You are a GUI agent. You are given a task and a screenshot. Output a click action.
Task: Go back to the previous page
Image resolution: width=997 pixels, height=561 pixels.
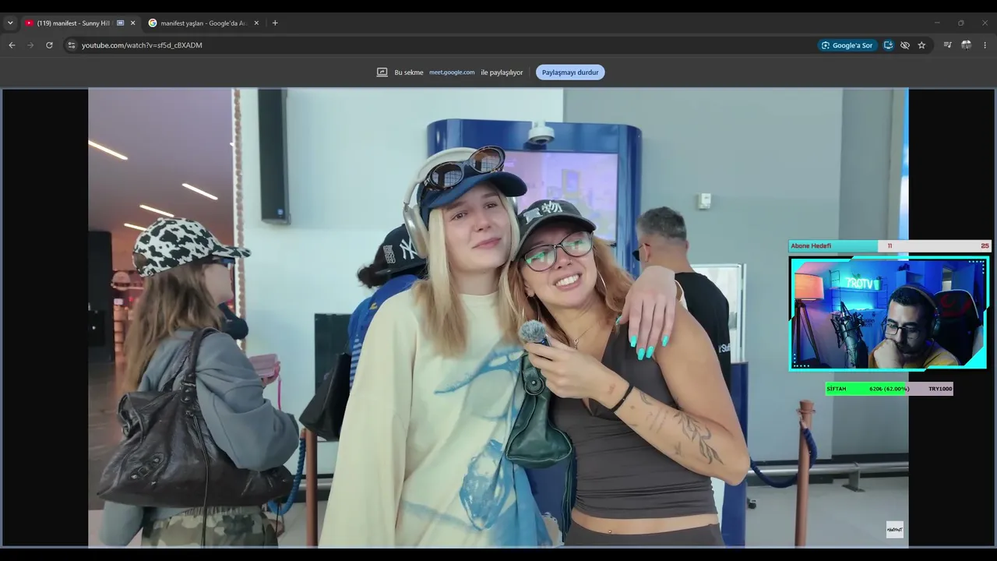point(12,45)
